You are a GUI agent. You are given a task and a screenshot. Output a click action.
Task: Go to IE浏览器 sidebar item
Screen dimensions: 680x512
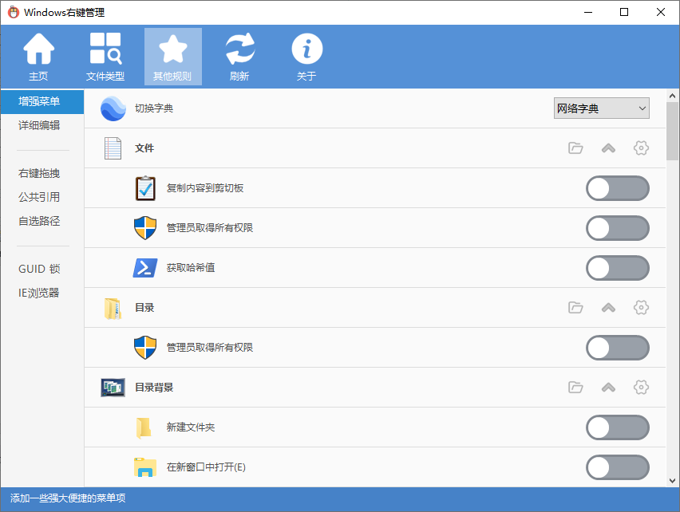coord(39,293)
